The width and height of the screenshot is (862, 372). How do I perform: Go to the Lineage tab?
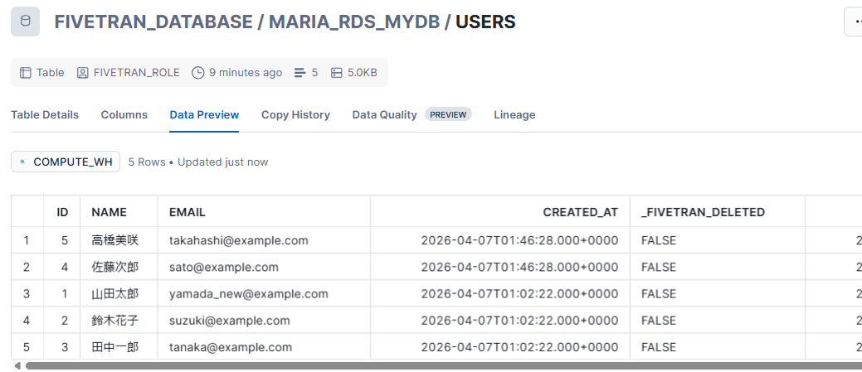point(514,115)
